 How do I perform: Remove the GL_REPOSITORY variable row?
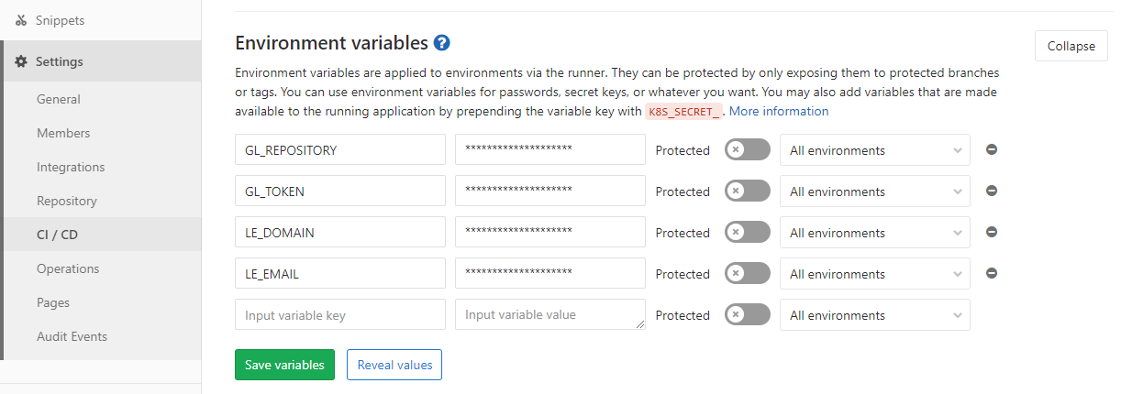[x=992, y=150]
